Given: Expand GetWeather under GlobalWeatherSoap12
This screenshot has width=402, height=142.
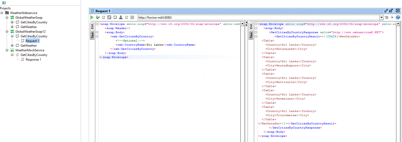Looking at the screenshot, I should [x=12, y=46].
